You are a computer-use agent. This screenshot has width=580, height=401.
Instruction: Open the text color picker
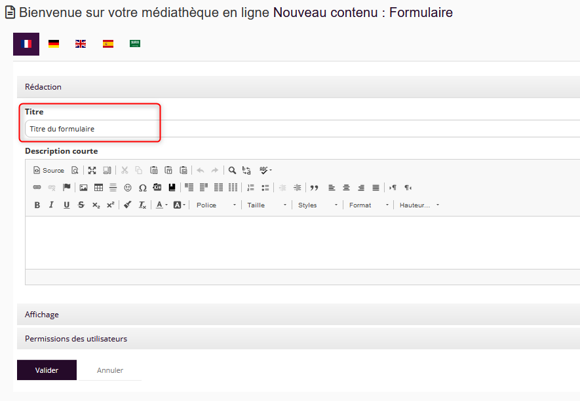(x=161, y=205)
